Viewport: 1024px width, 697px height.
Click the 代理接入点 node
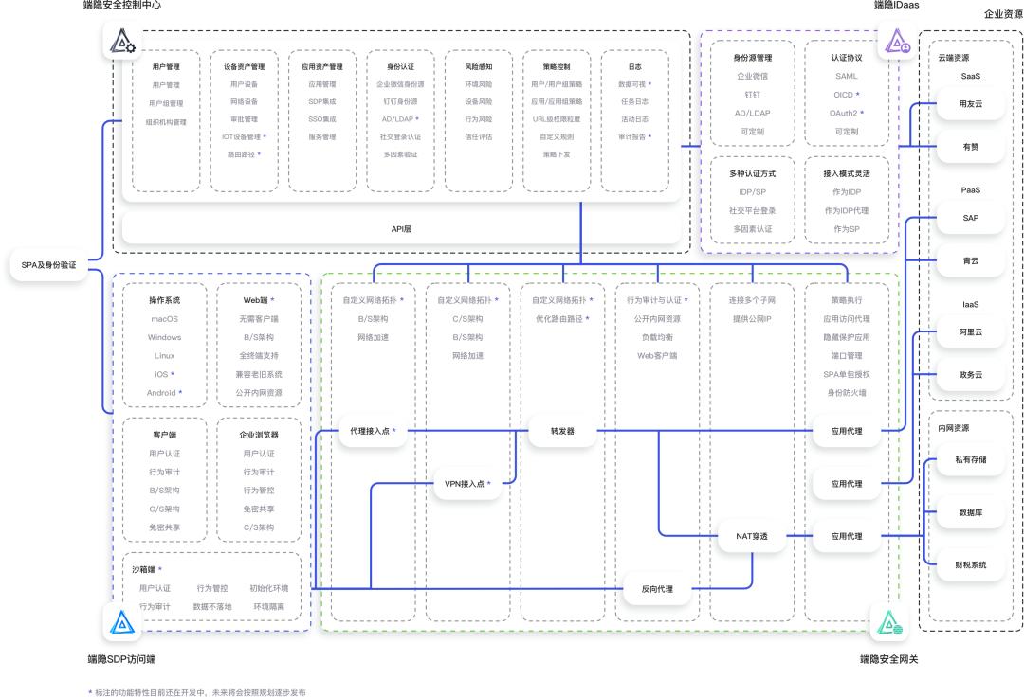point(373,431)
